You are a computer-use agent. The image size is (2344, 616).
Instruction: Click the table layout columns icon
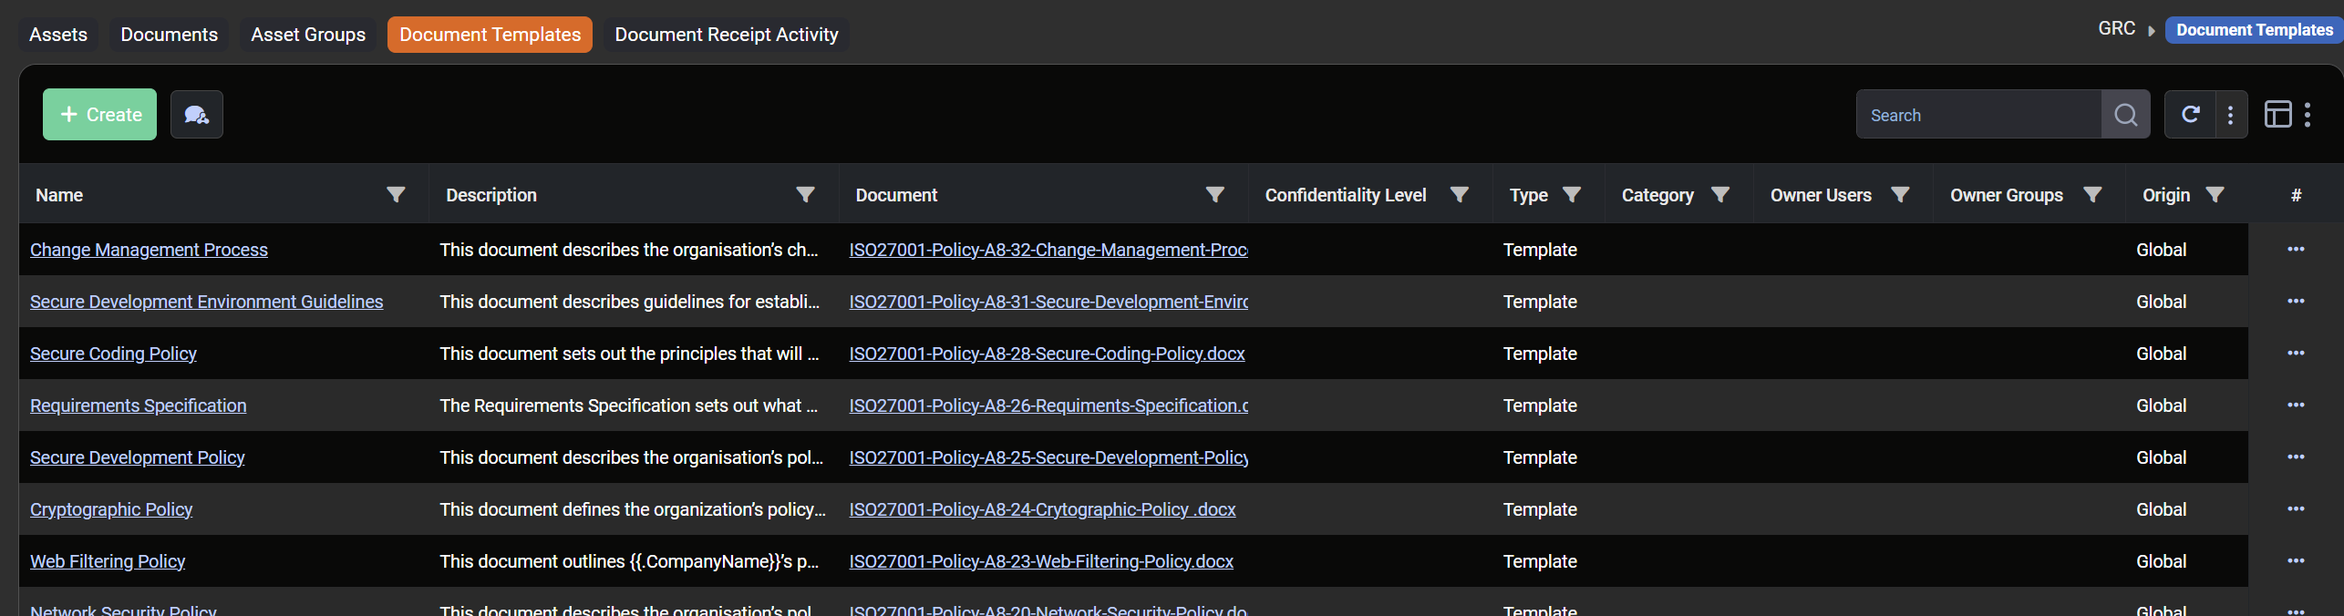2277,115
